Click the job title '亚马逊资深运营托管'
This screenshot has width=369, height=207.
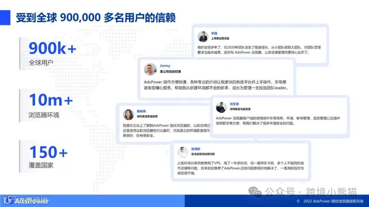point(203,154)
